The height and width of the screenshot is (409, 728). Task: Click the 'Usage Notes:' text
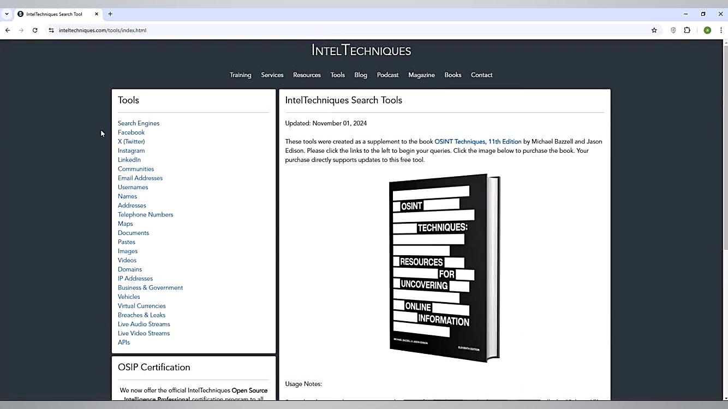pyautogui.click(x=303, y=384)
